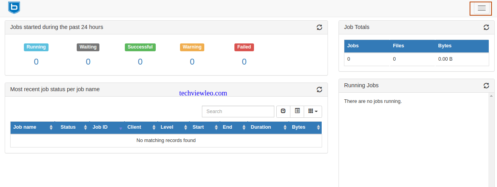The width and height of the screenshot is (497, 187).
Task: Open the Waiting jobs count link
Action: 88,62
